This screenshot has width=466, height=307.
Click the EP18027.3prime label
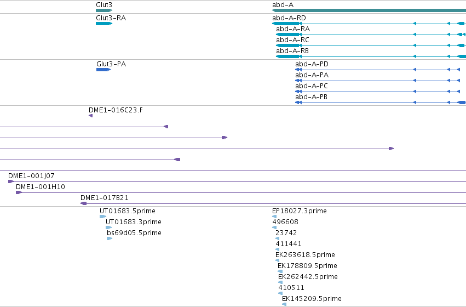point(300,211)
